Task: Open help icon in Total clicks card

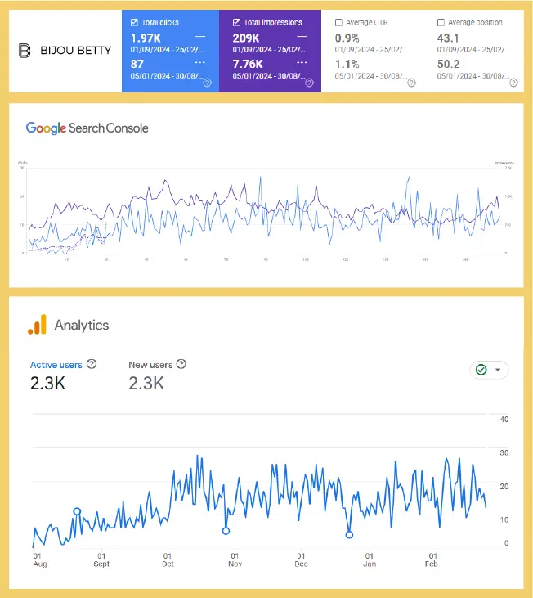Action: 207,83
